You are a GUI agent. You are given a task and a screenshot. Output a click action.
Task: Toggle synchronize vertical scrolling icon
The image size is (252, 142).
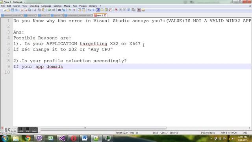click(80, 10)
